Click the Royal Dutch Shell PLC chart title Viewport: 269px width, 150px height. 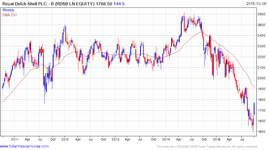tap(48, 4)
